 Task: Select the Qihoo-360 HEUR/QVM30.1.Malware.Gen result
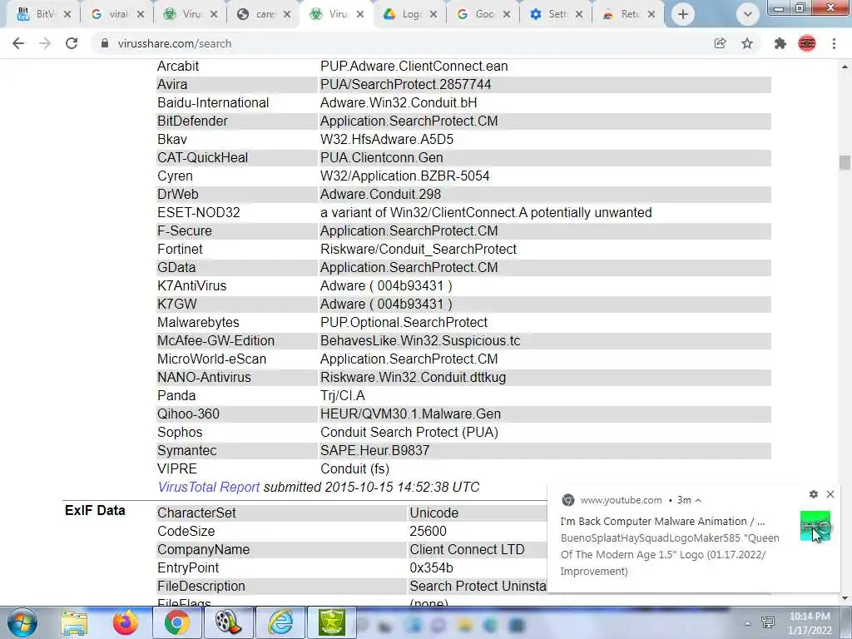click(410, 414)
